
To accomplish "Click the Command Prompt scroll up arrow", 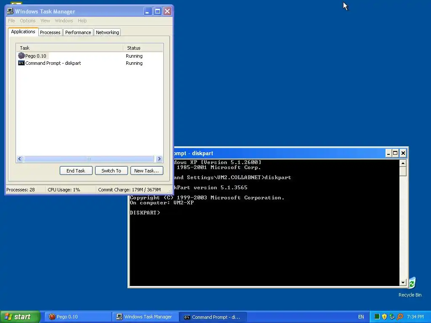I will pyautogui.click(x=403, y=163).
